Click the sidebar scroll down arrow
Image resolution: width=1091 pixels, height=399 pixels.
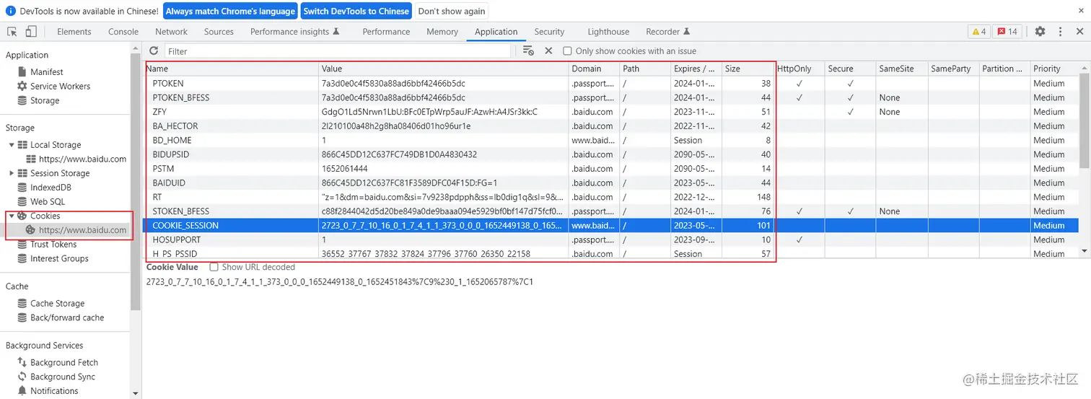(x=136, y=393)
